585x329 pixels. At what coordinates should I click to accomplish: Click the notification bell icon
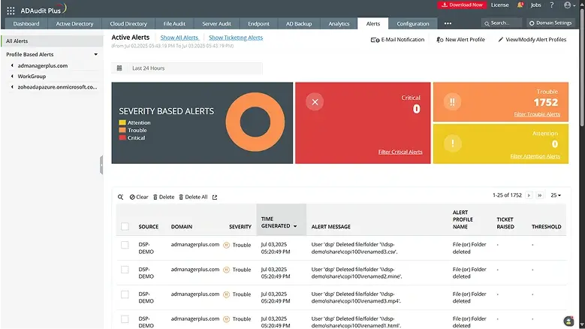520,5
